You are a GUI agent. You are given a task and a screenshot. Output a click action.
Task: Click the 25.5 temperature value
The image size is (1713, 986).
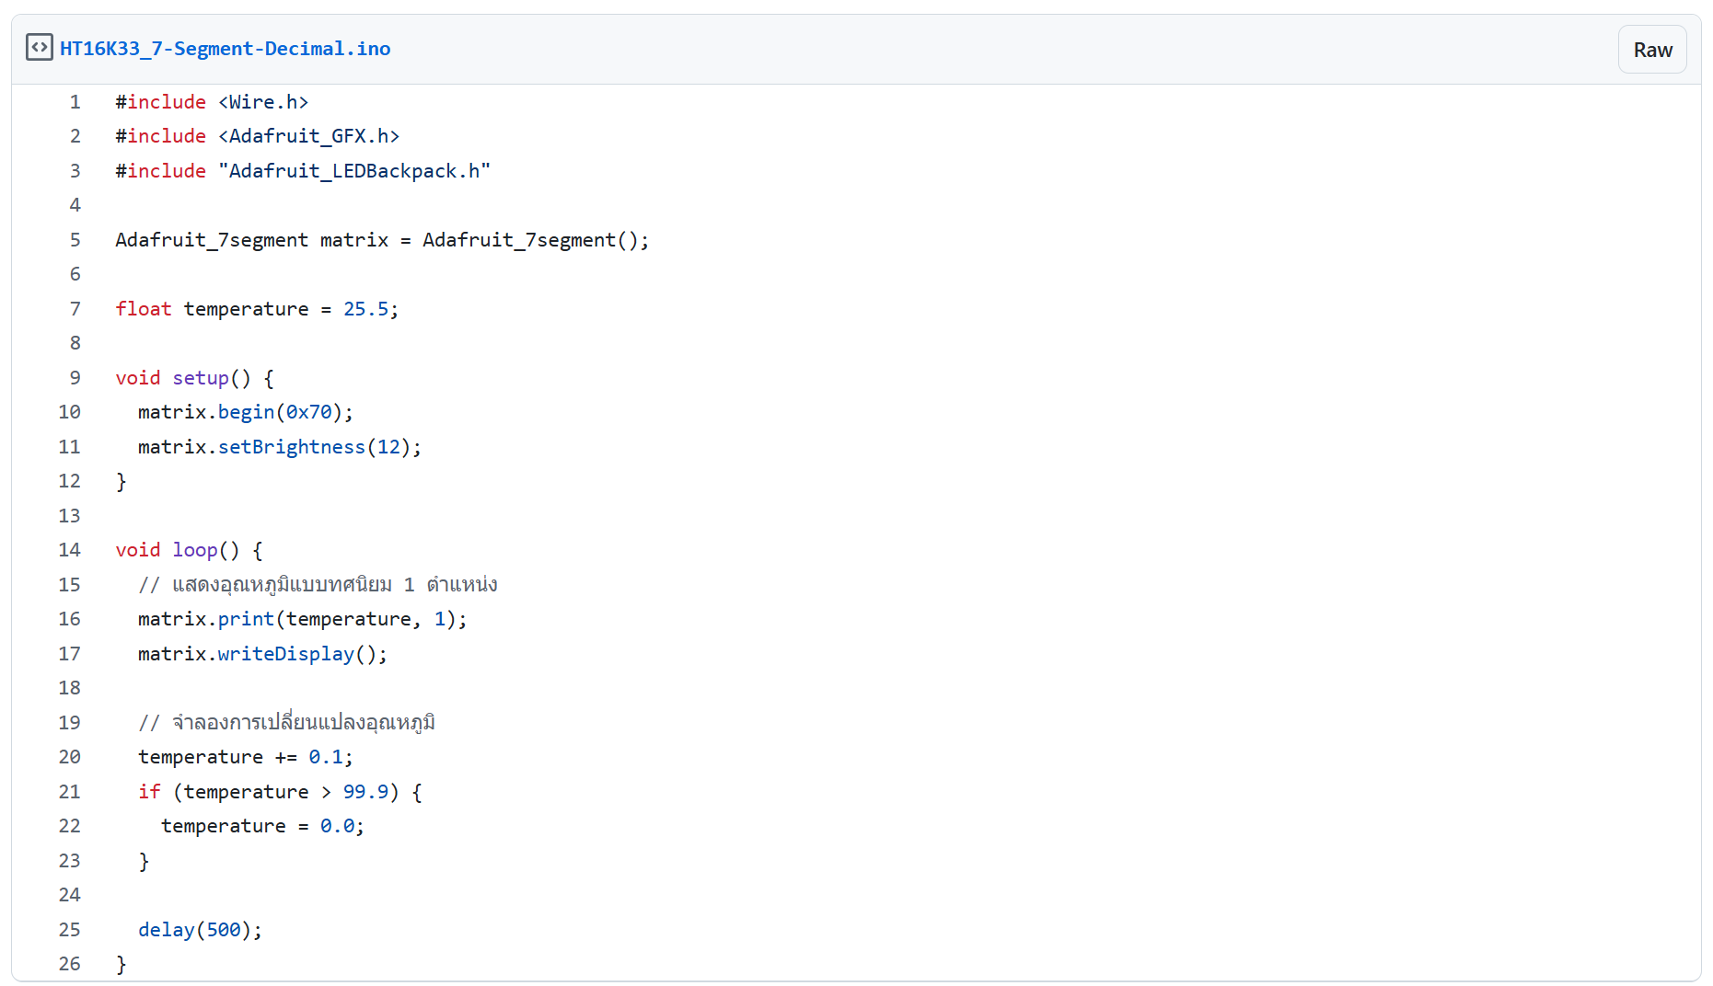pyautogui.click(x=365, y=309)
